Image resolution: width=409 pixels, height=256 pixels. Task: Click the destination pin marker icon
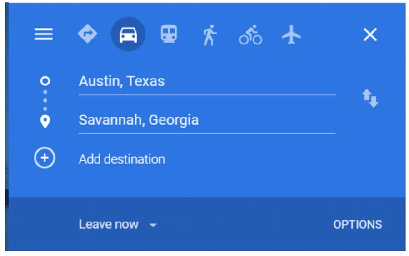pos(45,121)
